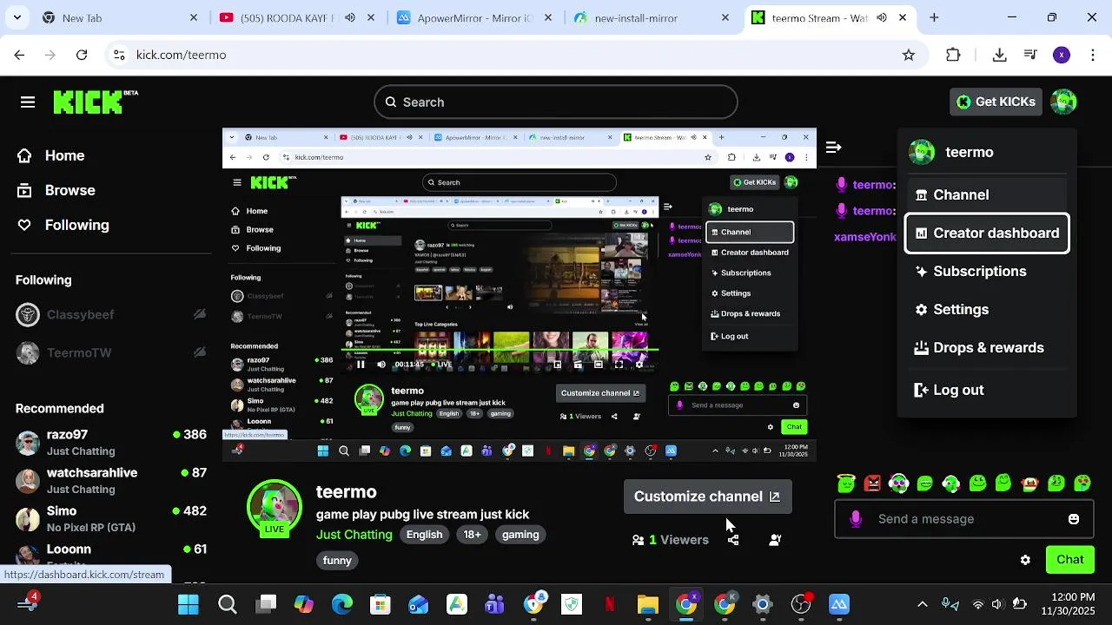1112x625 pixels.
Task: Close the teermo Stream tab
Action: click(x=903, y=17)
